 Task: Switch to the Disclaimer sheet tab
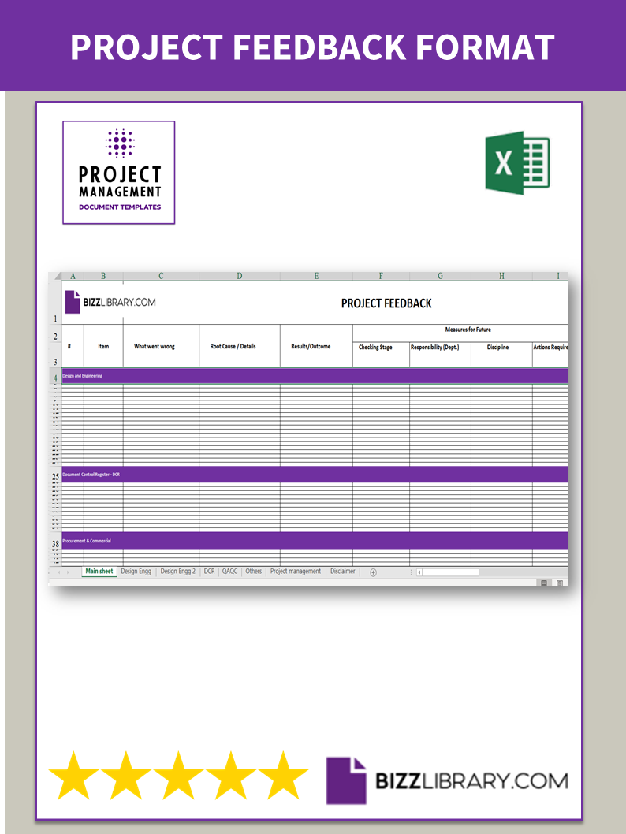342,572
